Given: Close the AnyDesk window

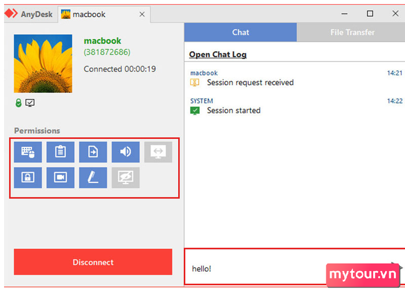Looking at the screenshot, I should (x=395, y=13).
